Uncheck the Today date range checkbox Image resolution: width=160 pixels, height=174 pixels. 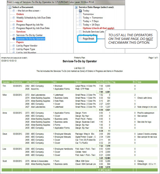click(x=80, y=11)
